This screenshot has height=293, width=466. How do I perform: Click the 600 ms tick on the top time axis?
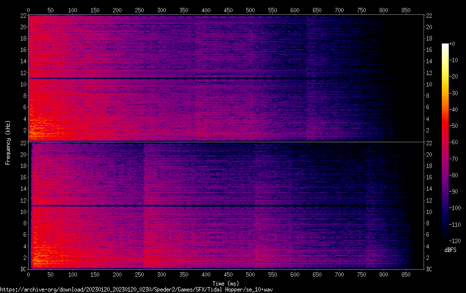coord(295,10)
